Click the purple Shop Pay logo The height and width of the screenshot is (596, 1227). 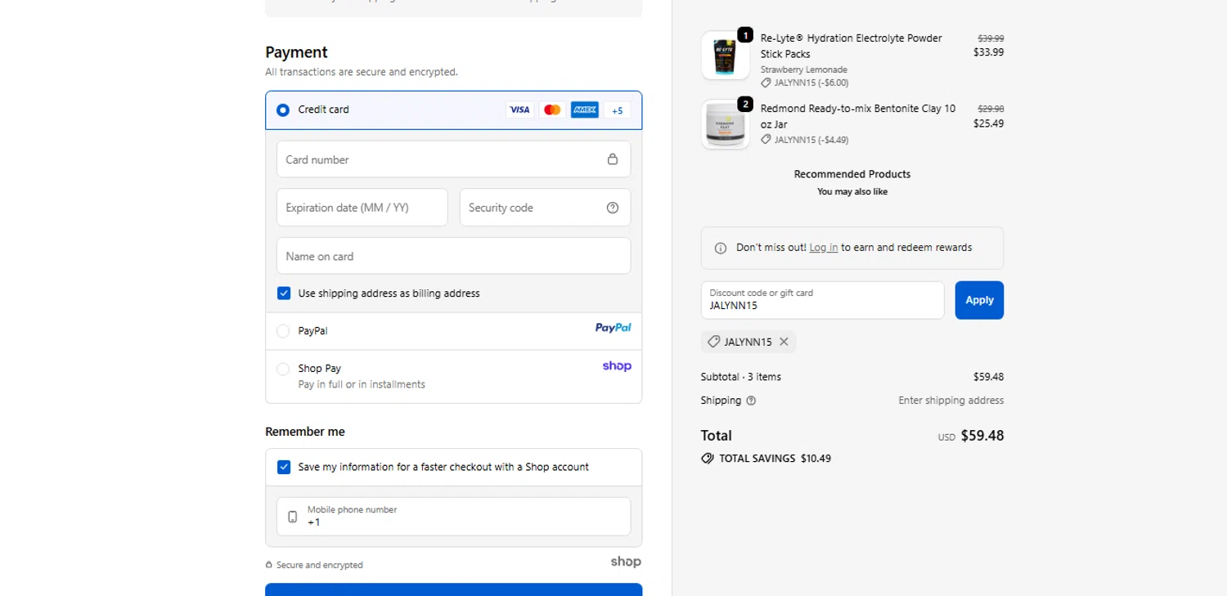tap(617, 366)
